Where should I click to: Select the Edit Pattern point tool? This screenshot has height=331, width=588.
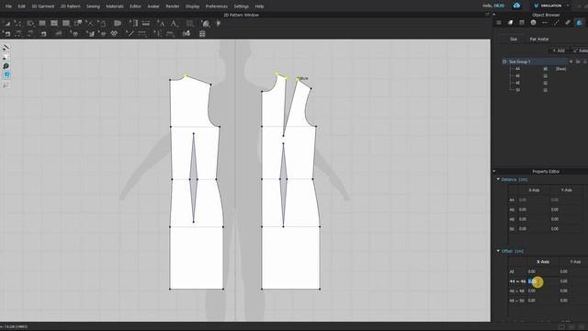click(17, 23)
